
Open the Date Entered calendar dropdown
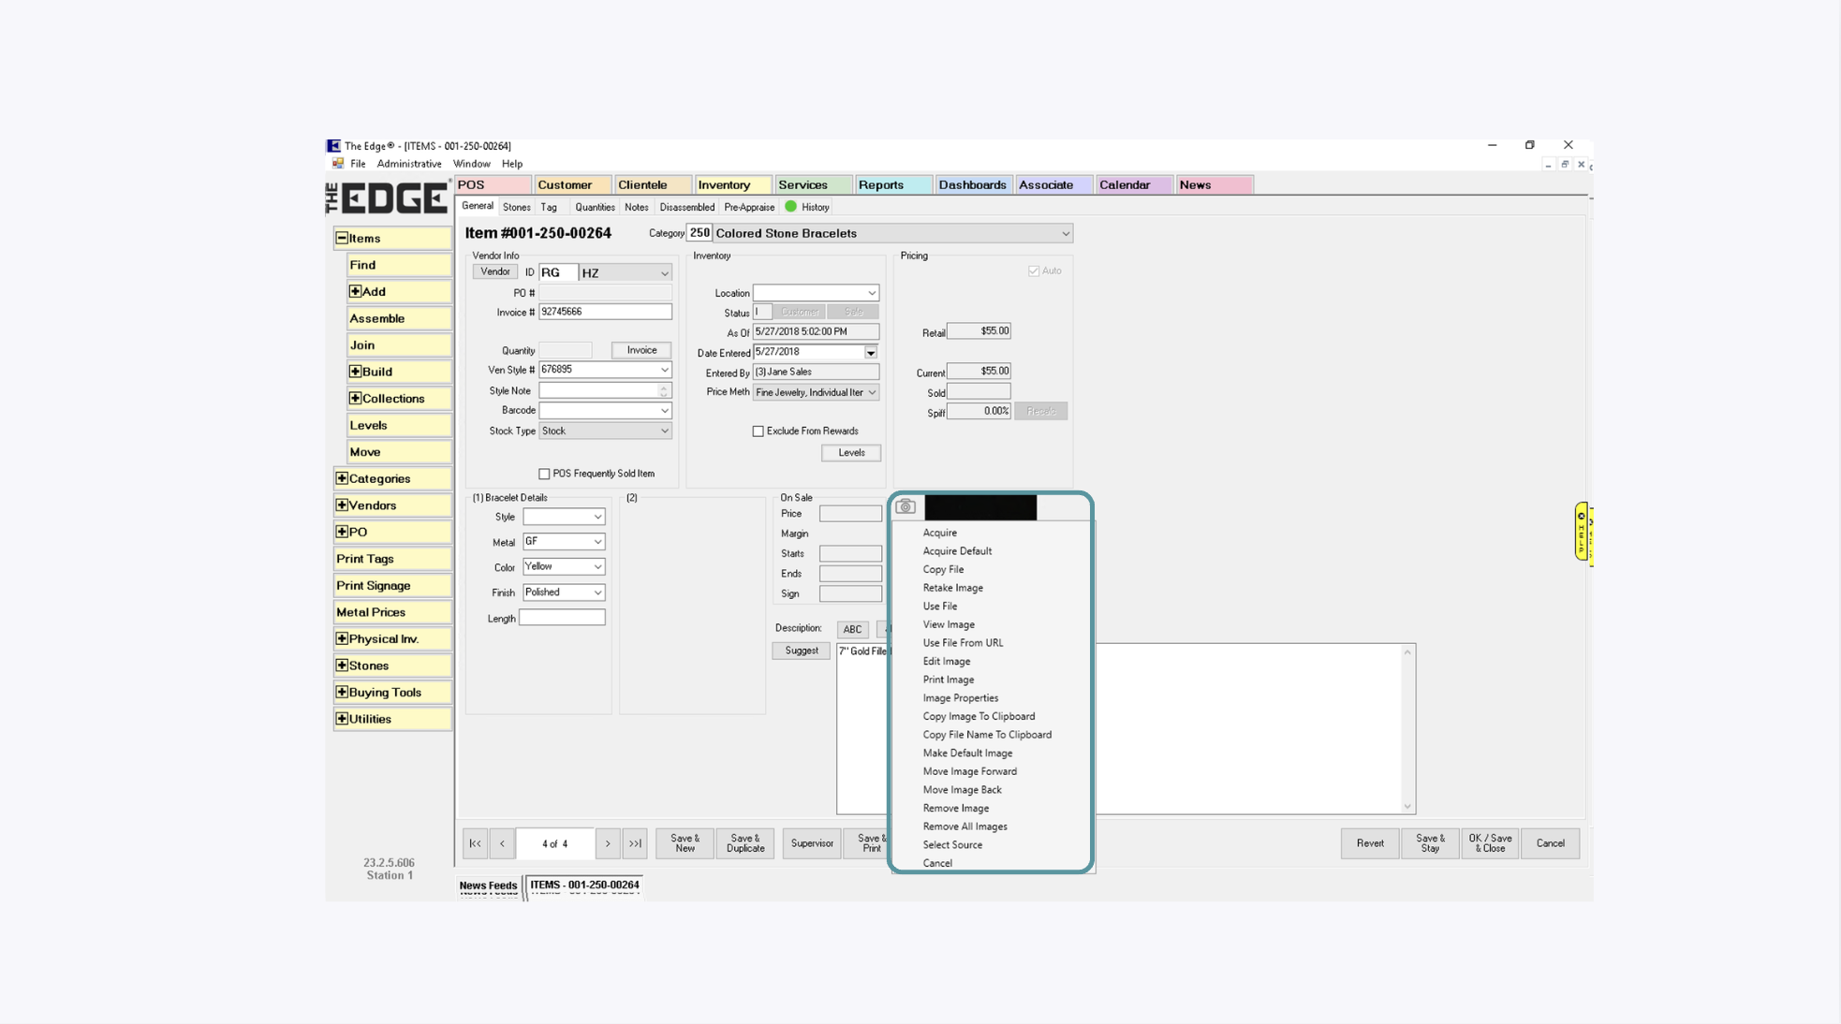[871, 353]
